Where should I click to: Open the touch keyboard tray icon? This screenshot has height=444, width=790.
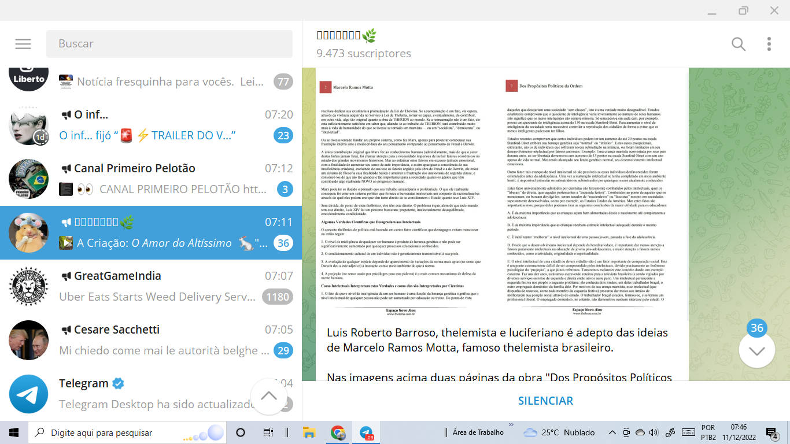[x=689, y=432]
